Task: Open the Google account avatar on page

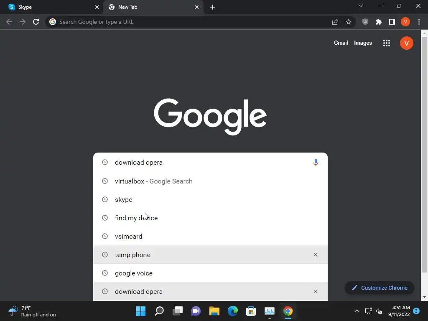Action: click(x=406, y=43)
